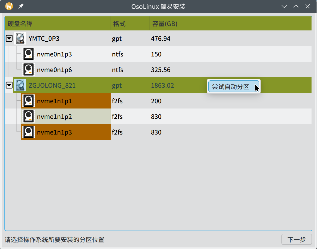
Task: Click the nvme1n1p1 partition icon
Action: click(28, 101)
